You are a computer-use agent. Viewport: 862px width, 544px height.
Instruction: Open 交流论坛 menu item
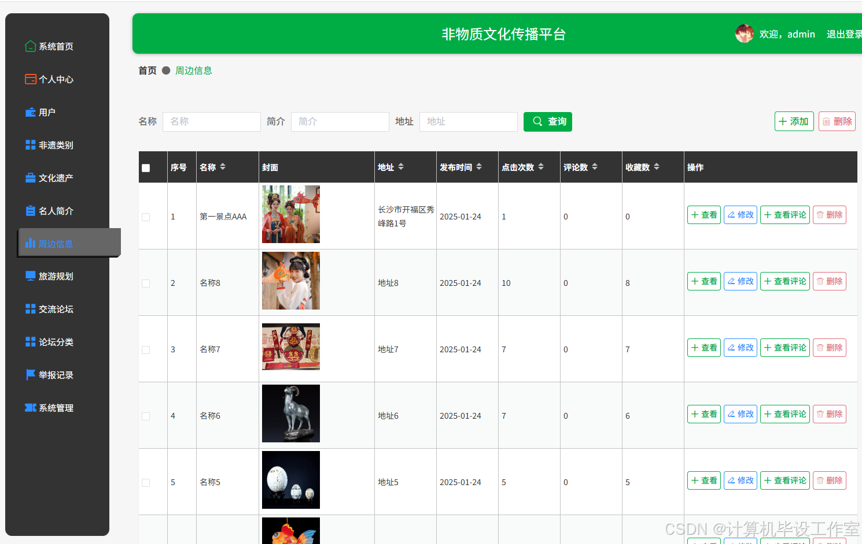(x=56, y=309)
